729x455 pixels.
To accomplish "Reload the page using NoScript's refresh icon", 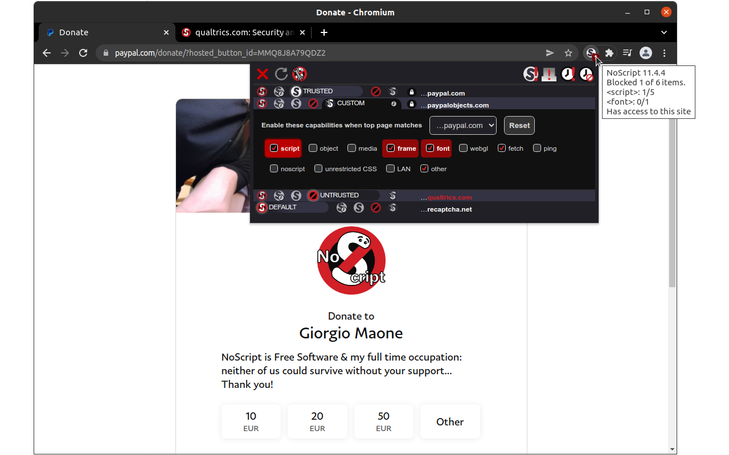I will point(280,74).
